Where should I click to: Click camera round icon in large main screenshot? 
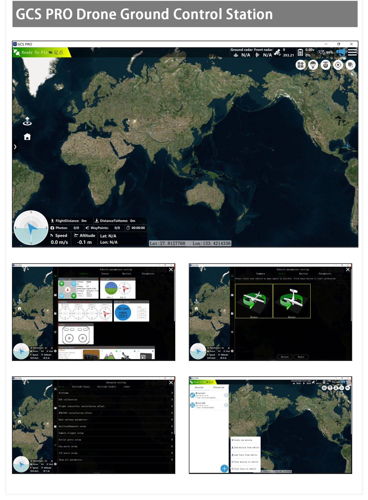pos(325,65)
